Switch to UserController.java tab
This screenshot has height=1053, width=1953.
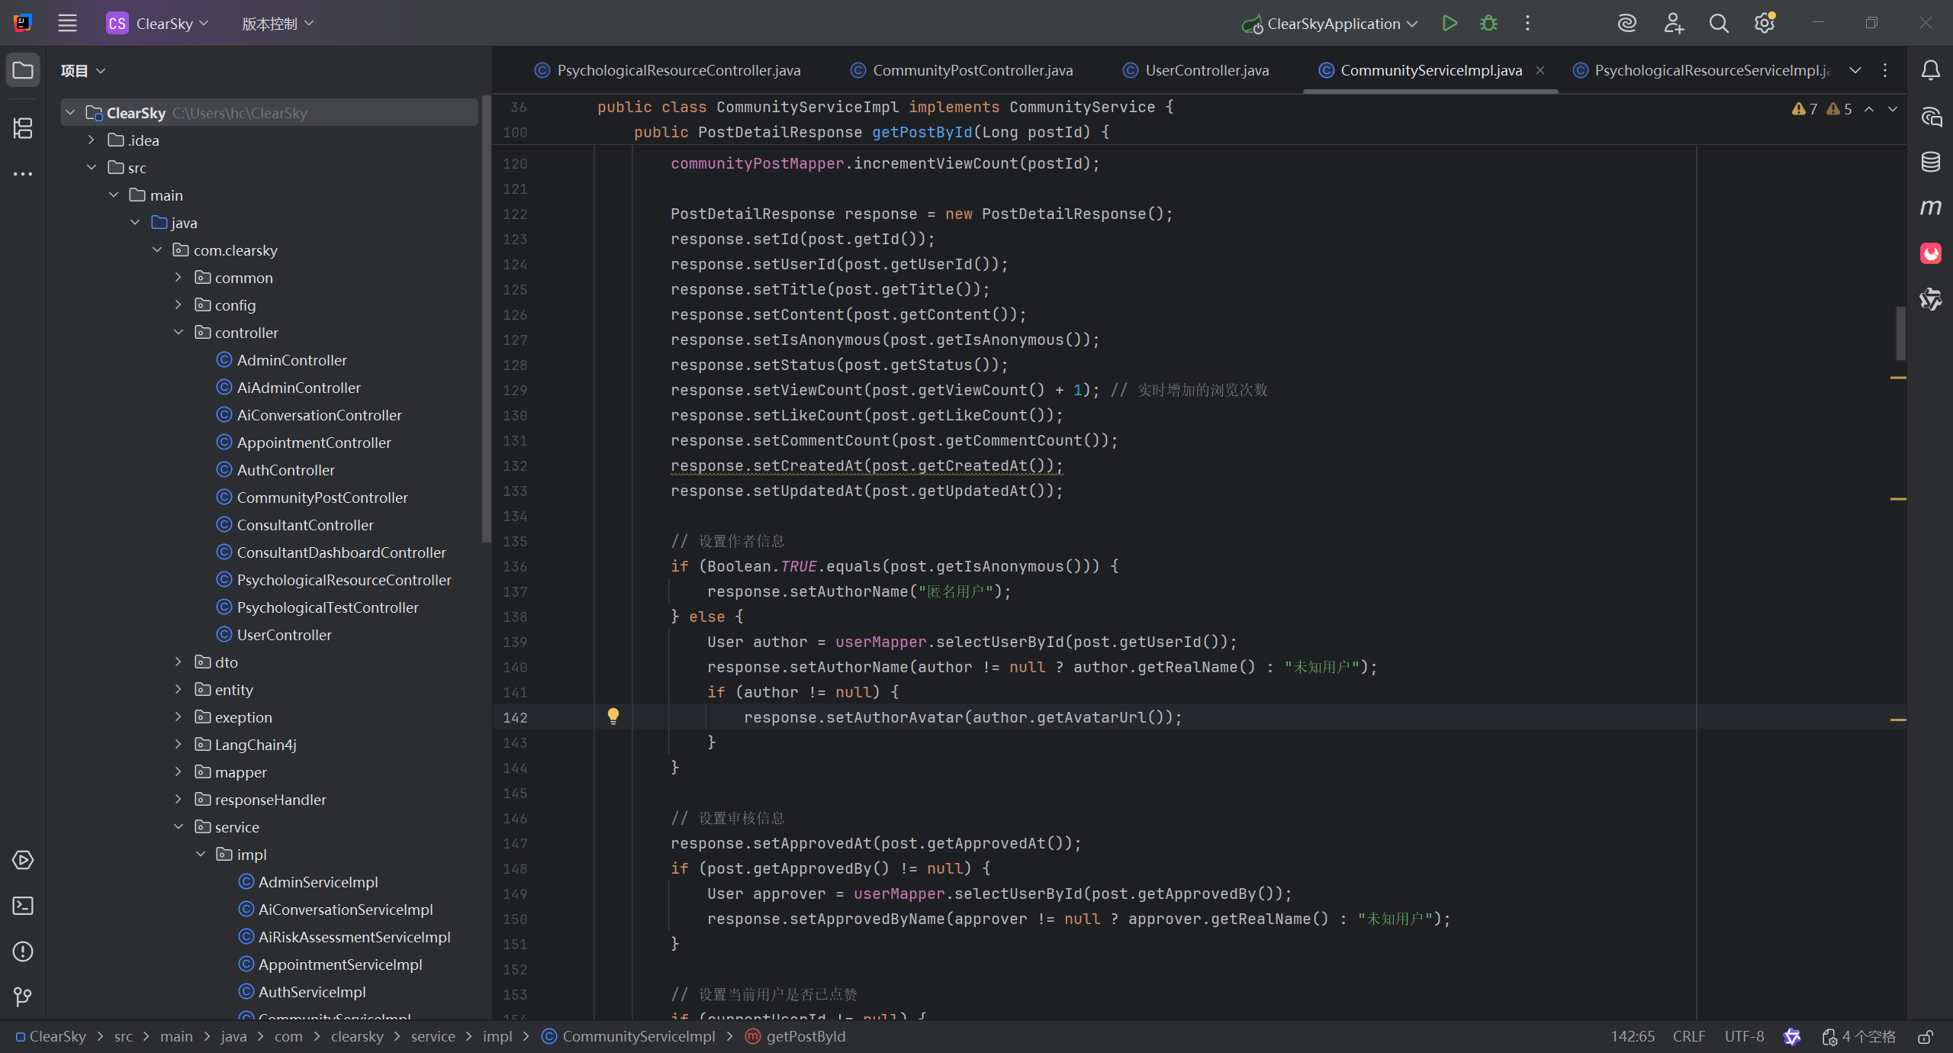(1206, 70)
